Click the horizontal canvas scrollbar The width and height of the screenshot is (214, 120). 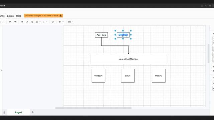[93, 108]
